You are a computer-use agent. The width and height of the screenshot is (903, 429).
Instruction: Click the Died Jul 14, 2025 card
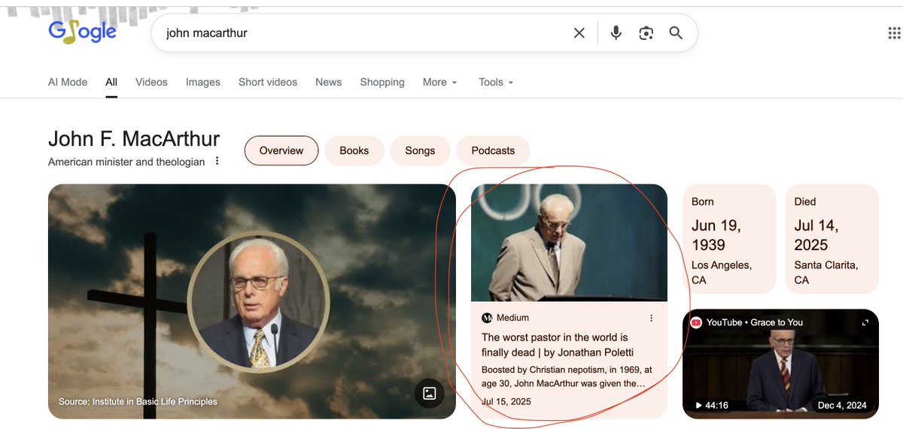tap(832, 239)
